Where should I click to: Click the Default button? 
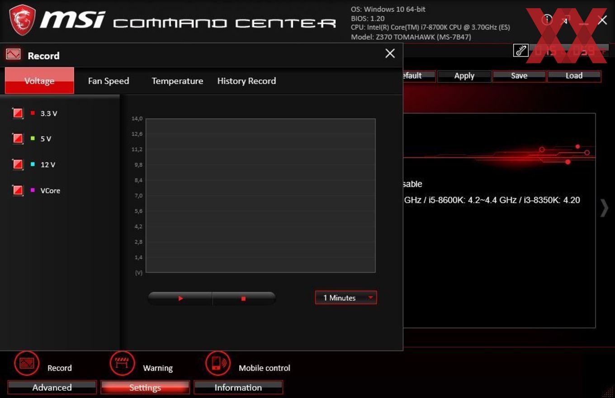click(x=419, y=76)
